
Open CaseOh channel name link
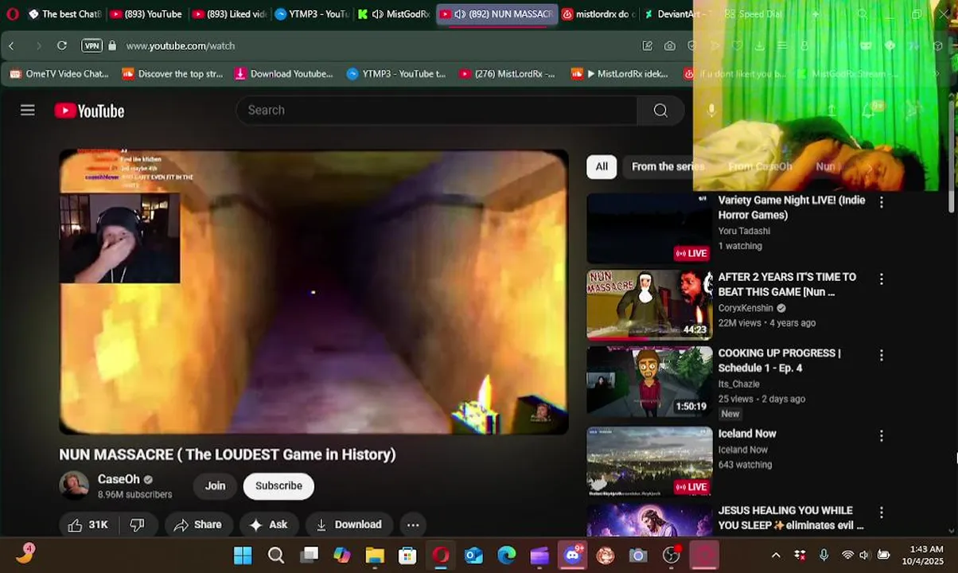(x=119, y=479)
